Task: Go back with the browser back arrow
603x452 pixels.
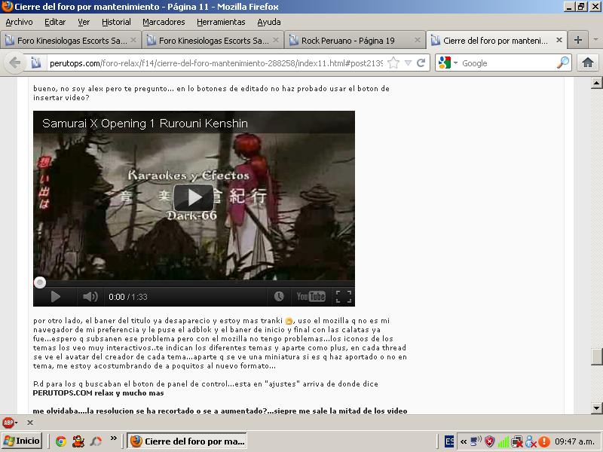Action: tap(14, 63)
